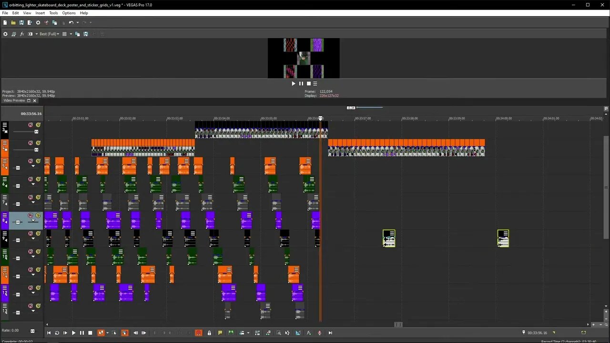Expand the Overlays options dropdown arrow
610x343 pixels.
[x=71, y=34]
